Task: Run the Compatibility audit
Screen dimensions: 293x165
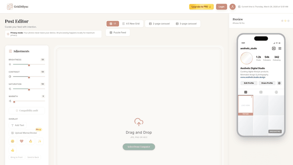Action: coord(27,110)
